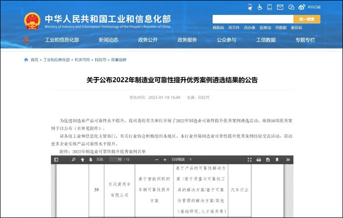Open the 自动缩放 zoom dropdown
This screenshot has height=218, width=343.
click(182, 160)
